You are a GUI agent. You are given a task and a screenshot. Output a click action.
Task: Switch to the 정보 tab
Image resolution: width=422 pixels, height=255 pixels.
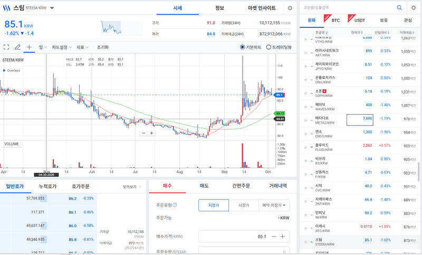219,8
